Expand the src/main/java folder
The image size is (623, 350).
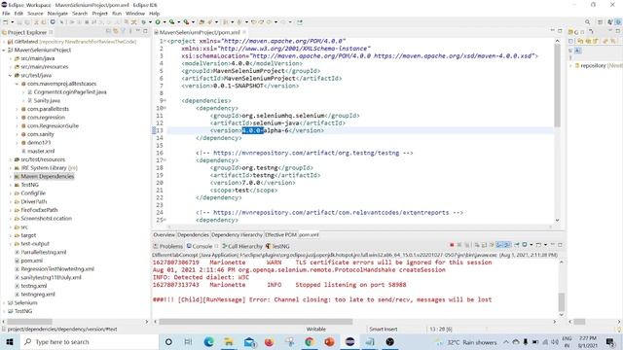[11, 58]
